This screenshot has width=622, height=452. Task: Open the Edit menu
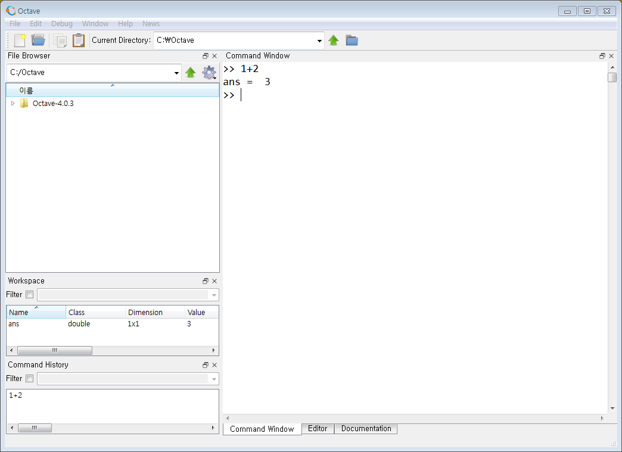[36, 24]
